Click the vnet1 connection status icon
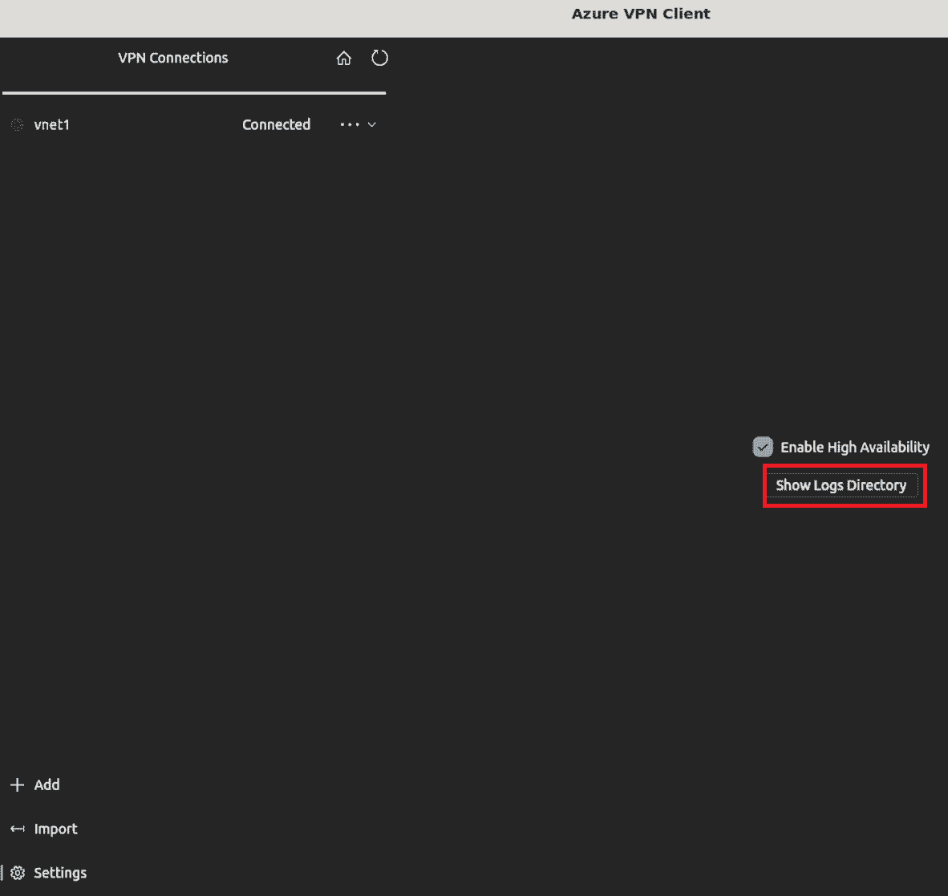Screen dimensions: 948x896 coord(18,124)
